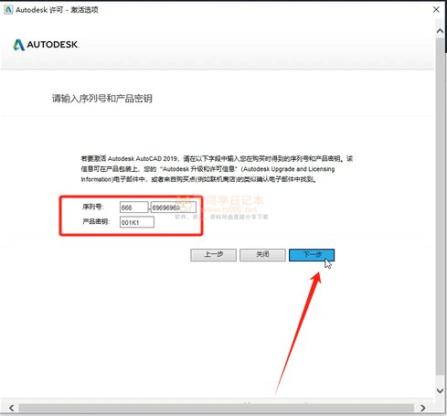Click horizontal scrollbar right arrow

click(422, 408)
